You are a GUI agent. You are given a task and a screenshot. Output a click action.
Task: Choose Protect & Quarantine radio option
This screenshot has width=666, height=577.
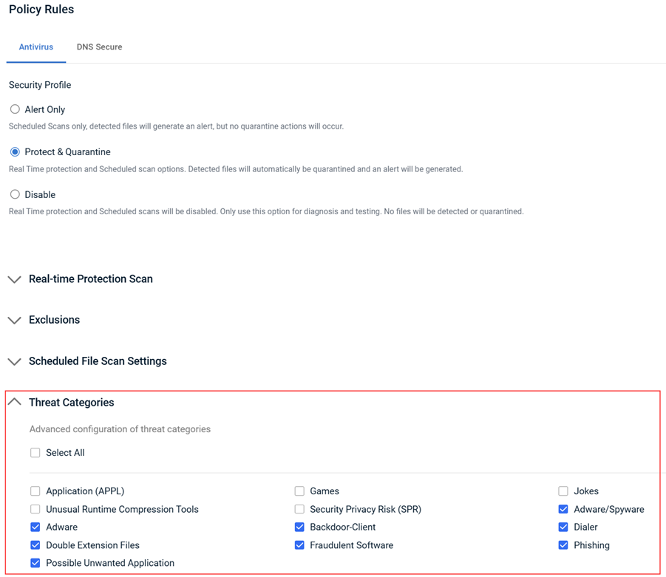(x=15, y=152)
